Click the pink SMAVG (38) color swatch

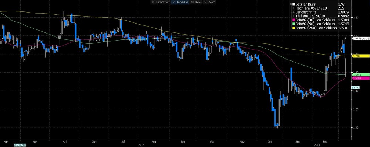(x=293, y=20)
